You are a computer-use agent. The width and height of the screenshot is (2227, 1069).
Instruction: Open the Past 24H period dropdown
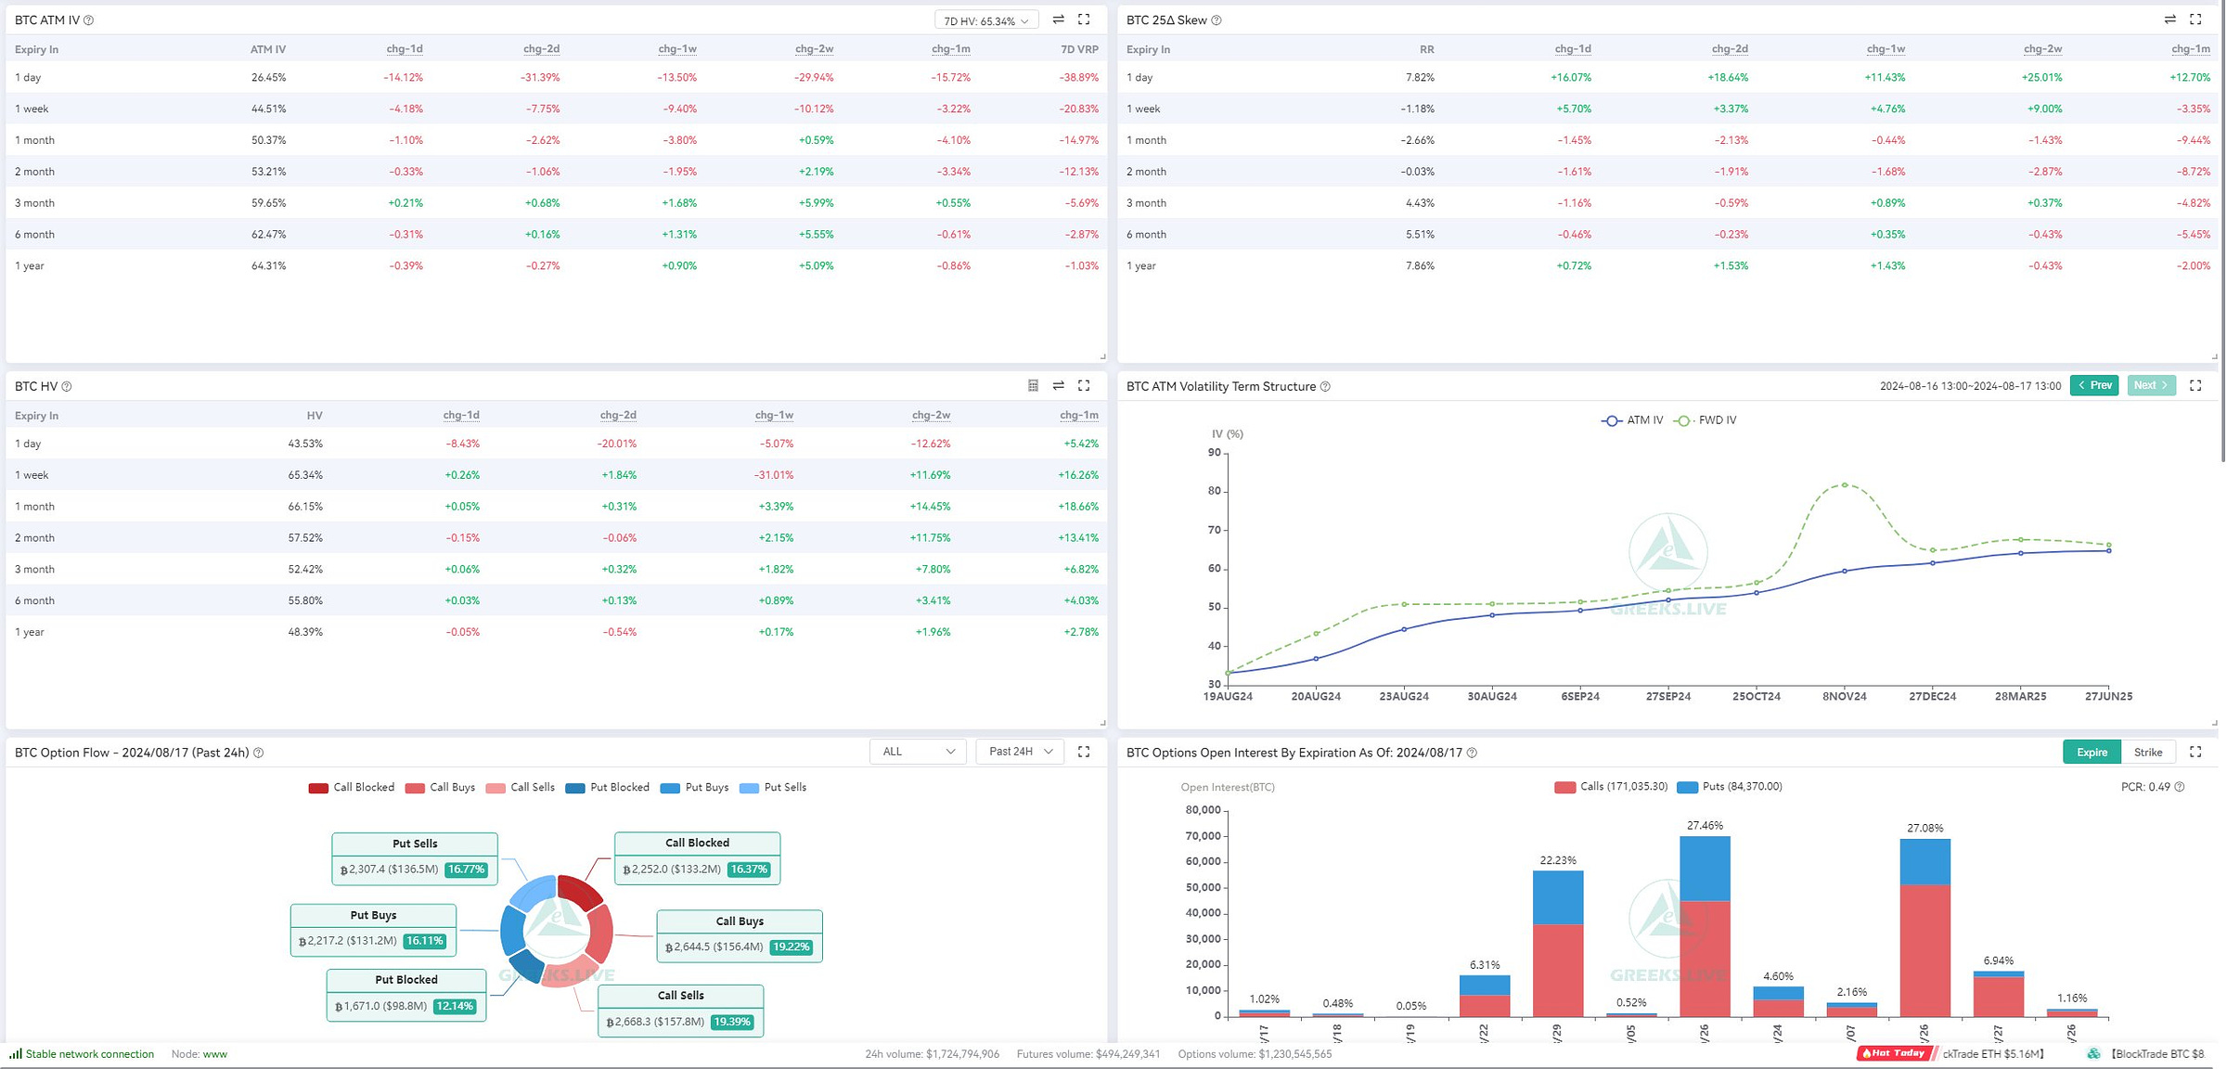[1020, 752]
